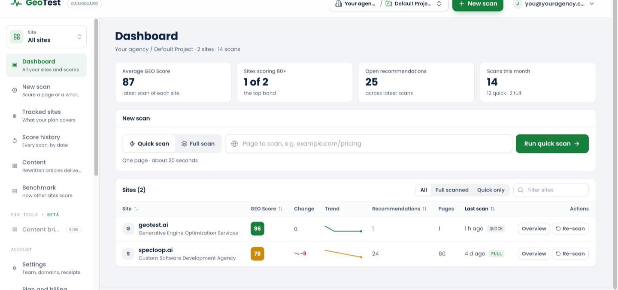Click the downward trend icon beside -8
The width and height of the screenshot is (618, 290).
(x=297, y=254)
